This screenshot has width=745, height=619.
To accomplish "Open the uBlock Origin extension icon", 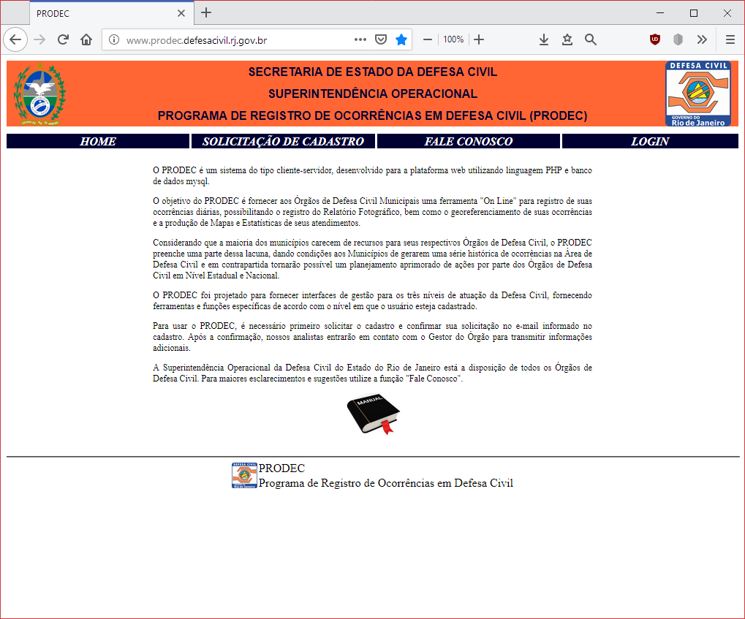I will pyautogui.click(x=655, y=40).
